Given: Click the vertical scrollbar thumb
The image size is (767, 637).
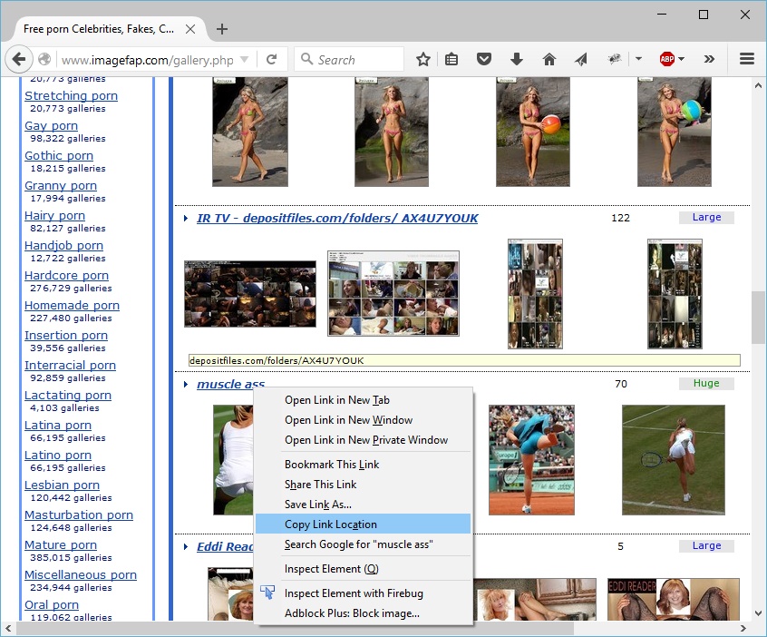Looking at the screenshot, I should (758, 318).
